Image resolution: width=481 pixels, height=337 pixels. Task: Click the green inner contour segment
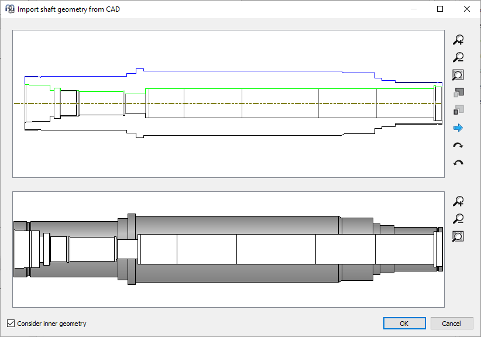click(x=99, y=91)
